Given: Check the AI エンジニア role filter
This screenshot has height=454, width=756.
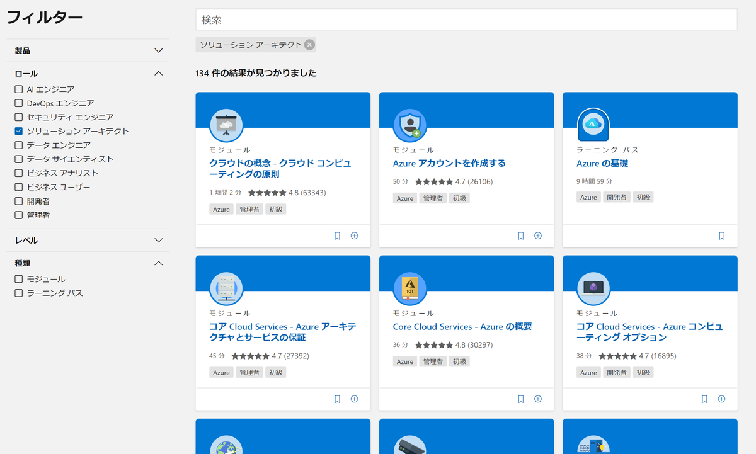Looking at the screenshot, I should [19, 89].
